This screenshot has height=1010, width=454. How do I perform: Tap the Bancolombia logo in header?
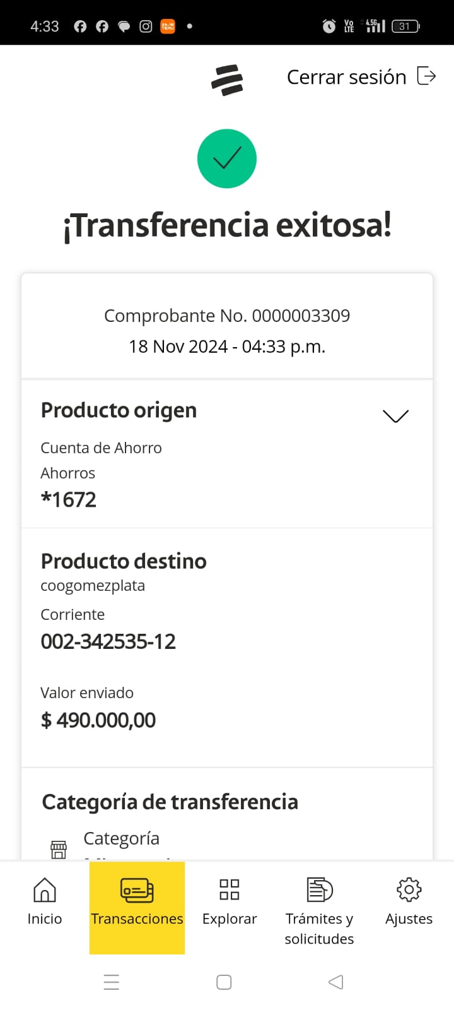(x=227, y=80)
